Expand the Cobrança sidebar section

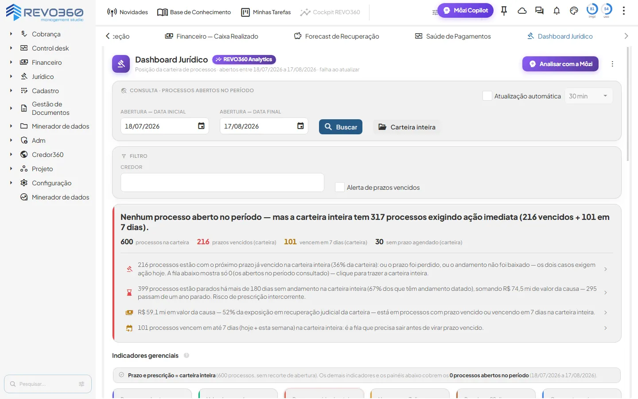[11, 34]
